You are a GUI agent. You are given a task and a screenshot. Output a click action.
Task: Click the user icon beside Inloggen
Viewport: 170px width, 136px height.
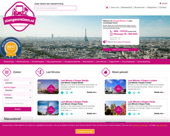pyautogui.click(x=160, y=3)
